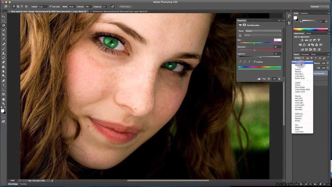Open the Preset dropdown showing Custom
This screenshot has height=187, width=332.
263,31
